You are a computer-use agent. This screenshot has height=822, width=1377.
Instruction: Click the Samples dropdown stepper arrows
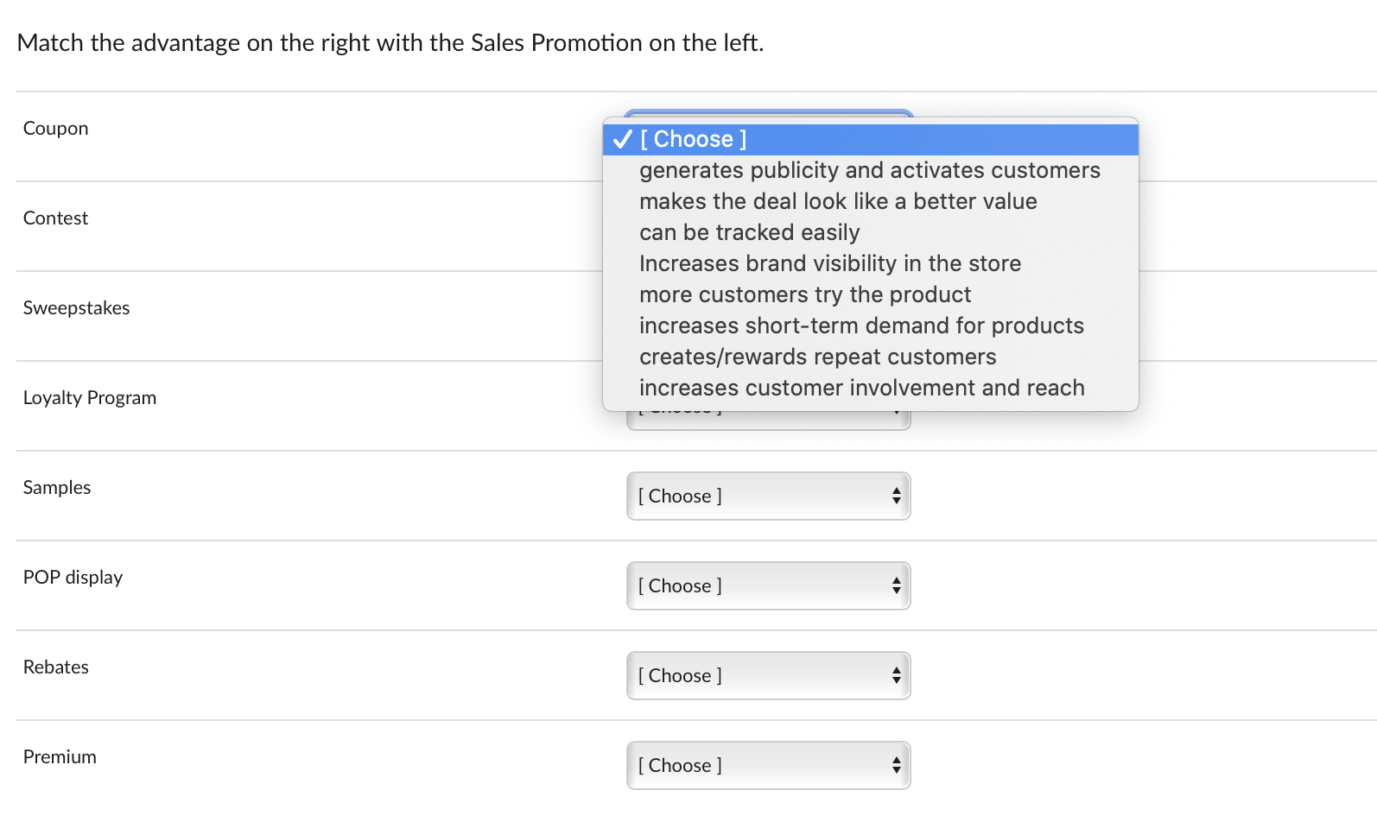pyautogui.click(x=897, y=496)
